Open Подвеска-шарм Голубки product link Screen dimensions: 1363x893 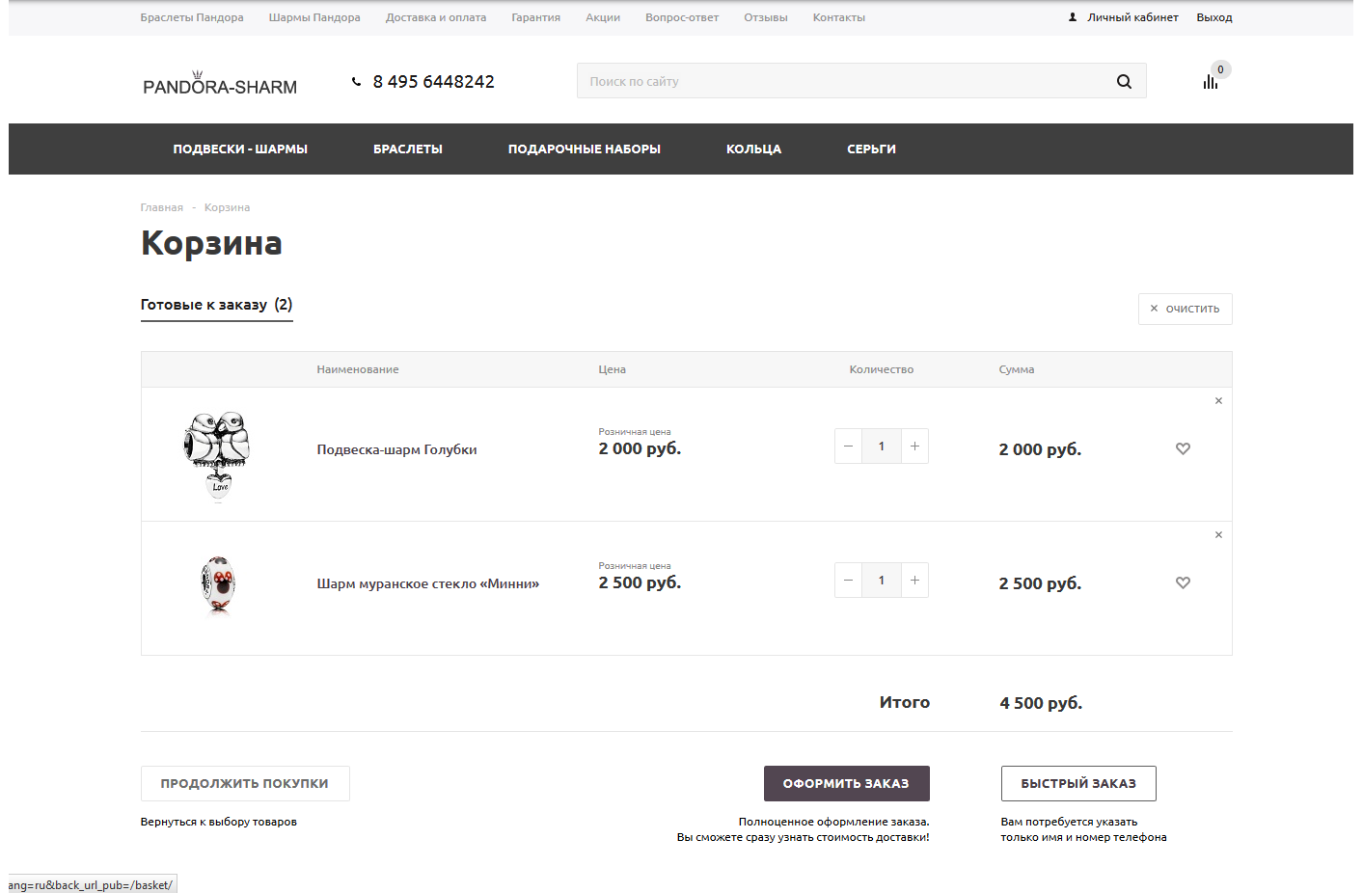pos(397,449)
